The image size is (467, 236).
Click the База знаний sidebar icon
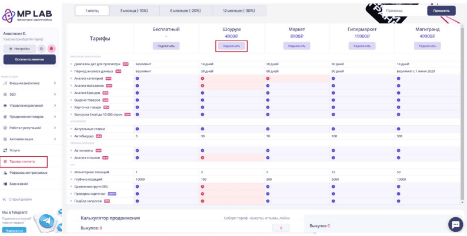pyautogui.click(x=5, y=184)
